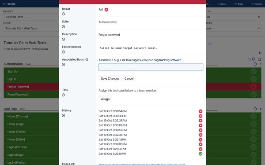Open the Runs menu in the header
This screenshot has width=265, height=165.
(x=221, y=4)
